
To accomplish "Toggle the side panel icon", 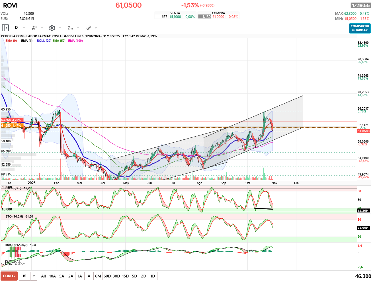I will (5, 28).
